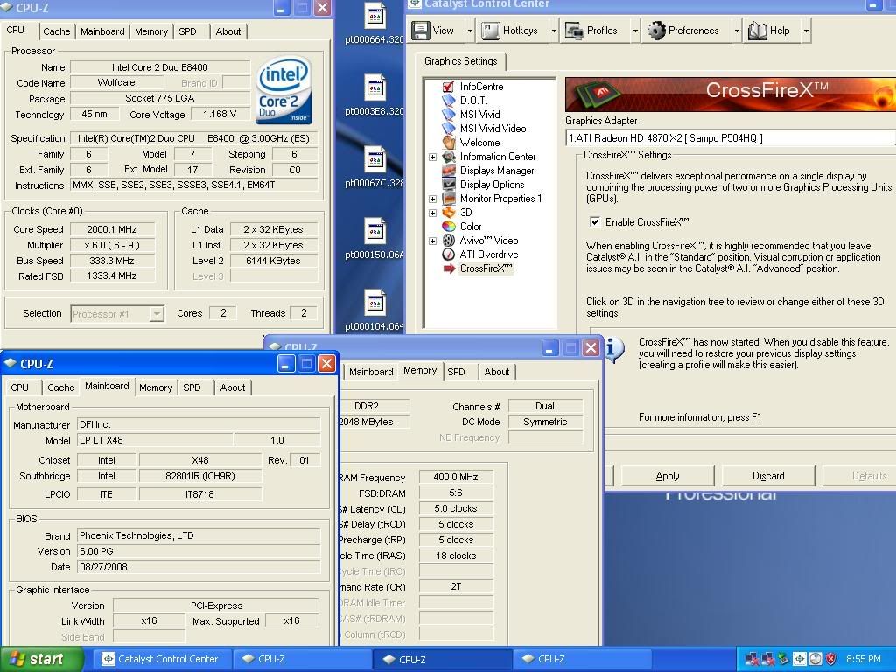The image size is (896, 672).
Task: Click the DFI Inc. manufacturer value
Action: click(x=199, y=424)
